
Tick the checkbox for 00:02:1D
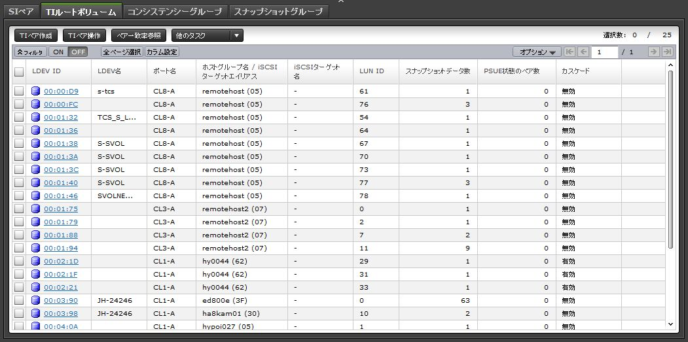tap(19, 261)
